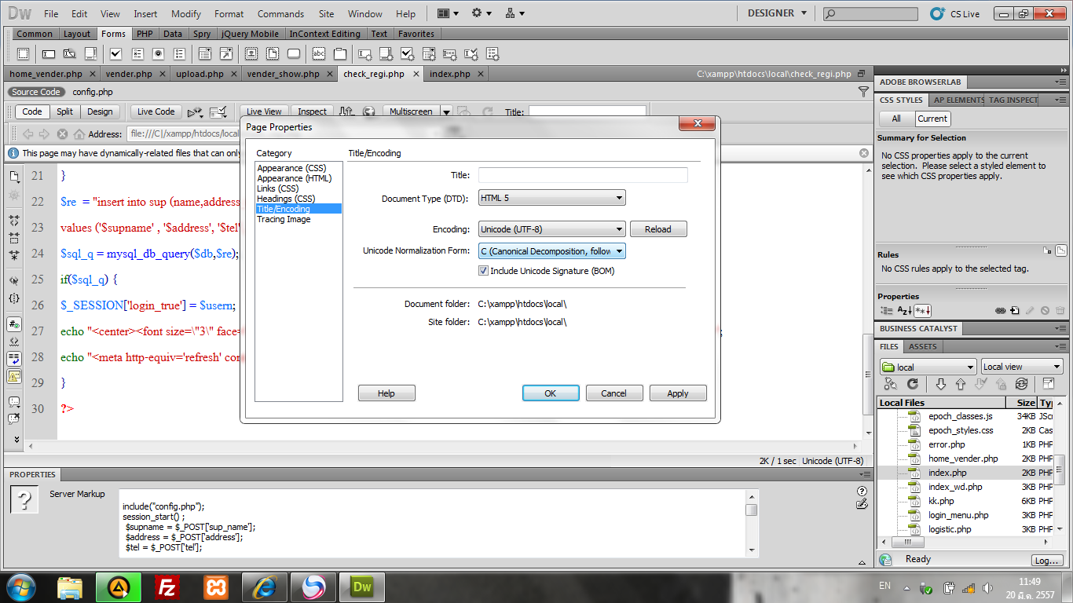Viewport: 1073px width, 603px height.
Task: Toggle Show list view in CSS Properties
Action: pyautogui.click(x=904, y=311)
